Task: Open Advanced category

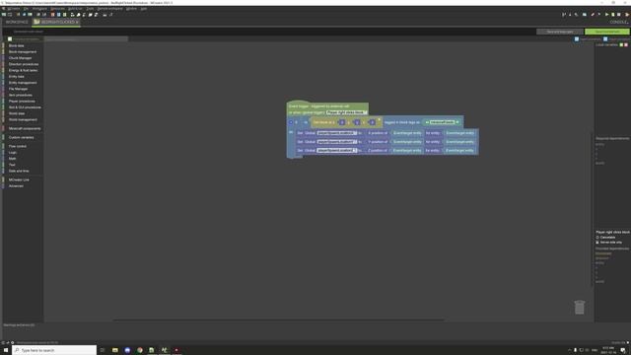Action: (x=16, y=186)
